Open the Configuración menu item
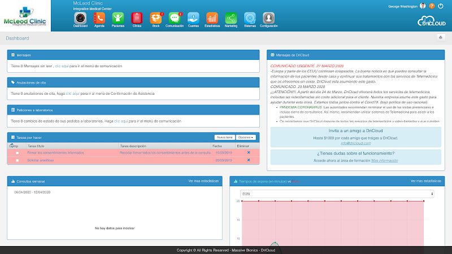Screen dimensions: 452x254 pos(268,19)
